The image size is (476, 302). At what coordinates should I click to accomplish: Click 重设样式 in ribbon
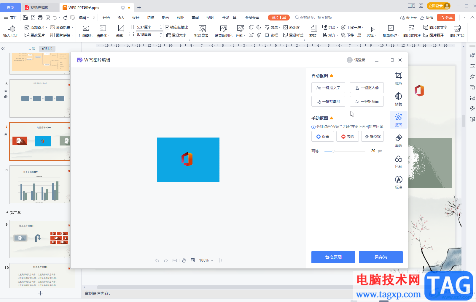(x=294, y=35)
